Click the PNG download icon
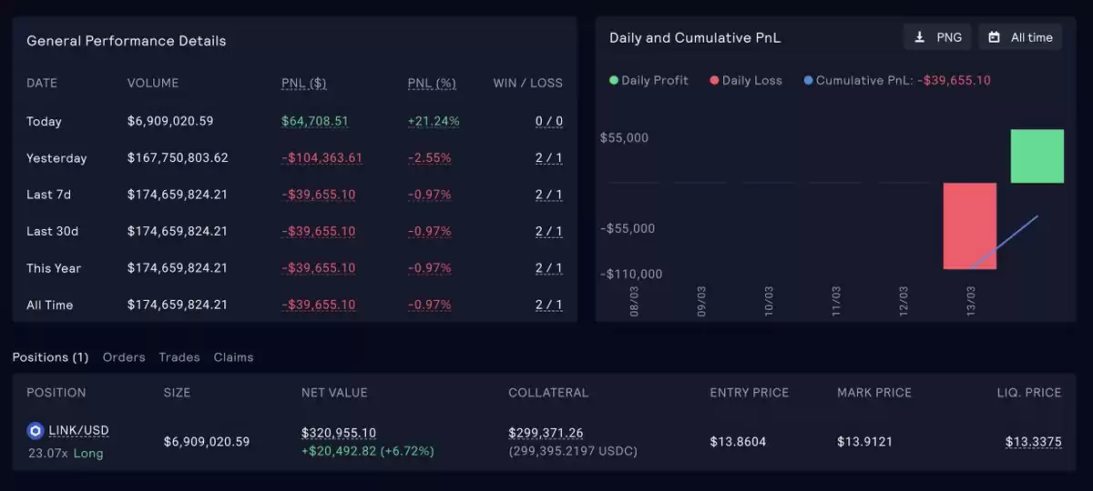This screenshot has height=491, width=1093. [x=919, y=37]
